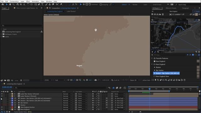Switch to the Effects & Presets tab

(171, 8)
